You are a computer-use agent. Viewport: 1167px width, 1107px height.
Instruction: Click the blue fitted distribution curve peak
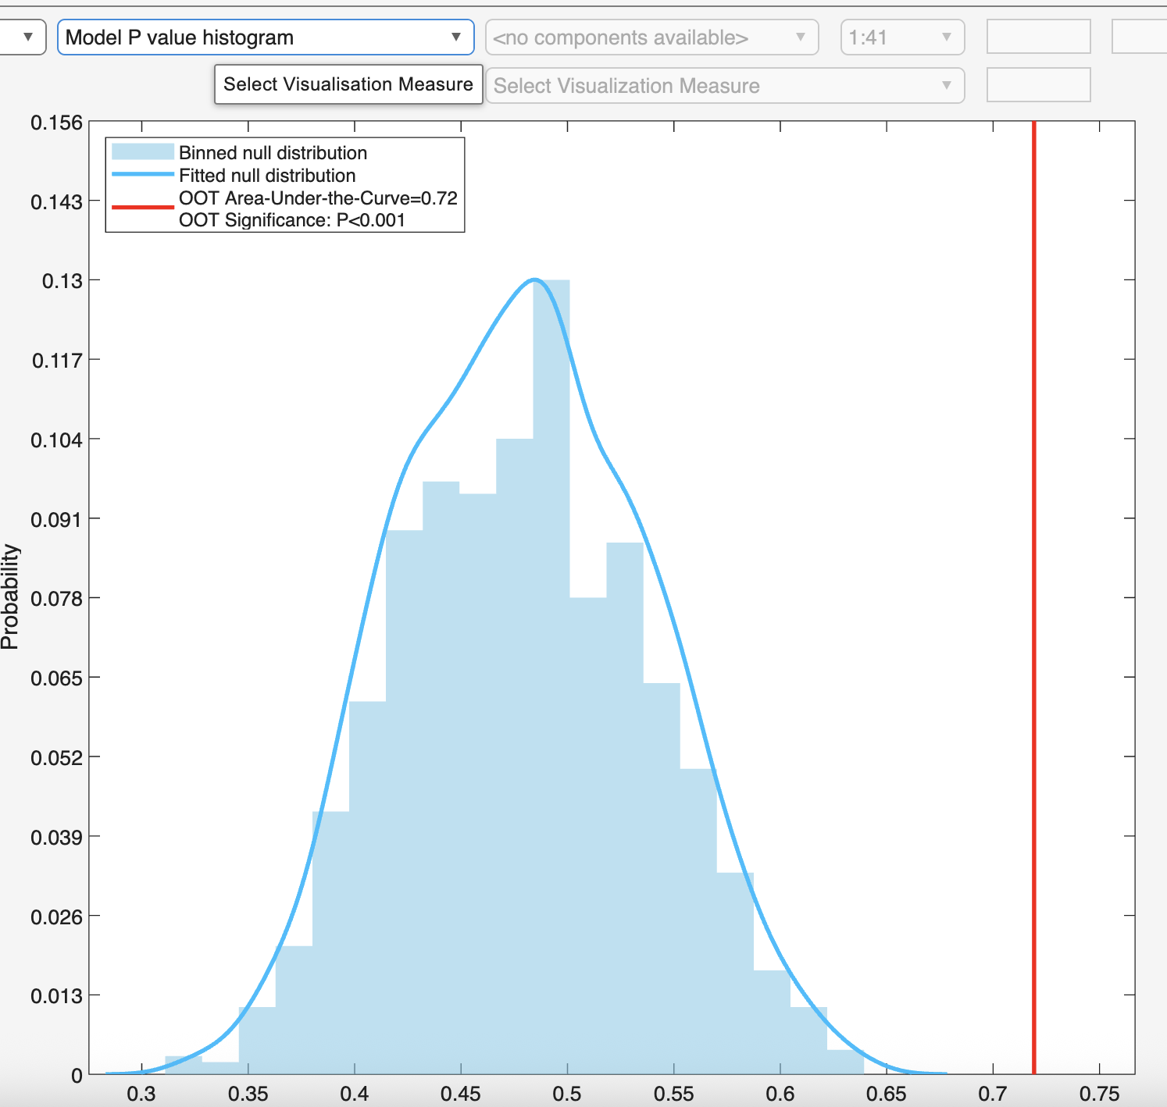pos(534,279)
